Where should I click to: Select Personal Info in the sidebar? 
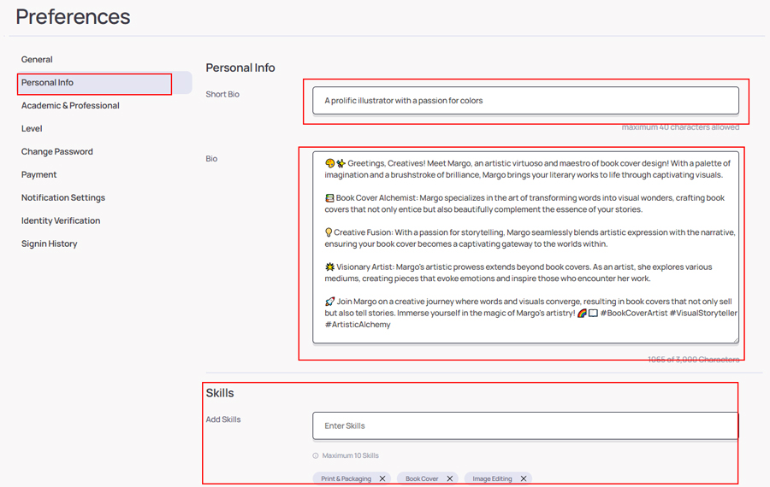coord(48,83)
